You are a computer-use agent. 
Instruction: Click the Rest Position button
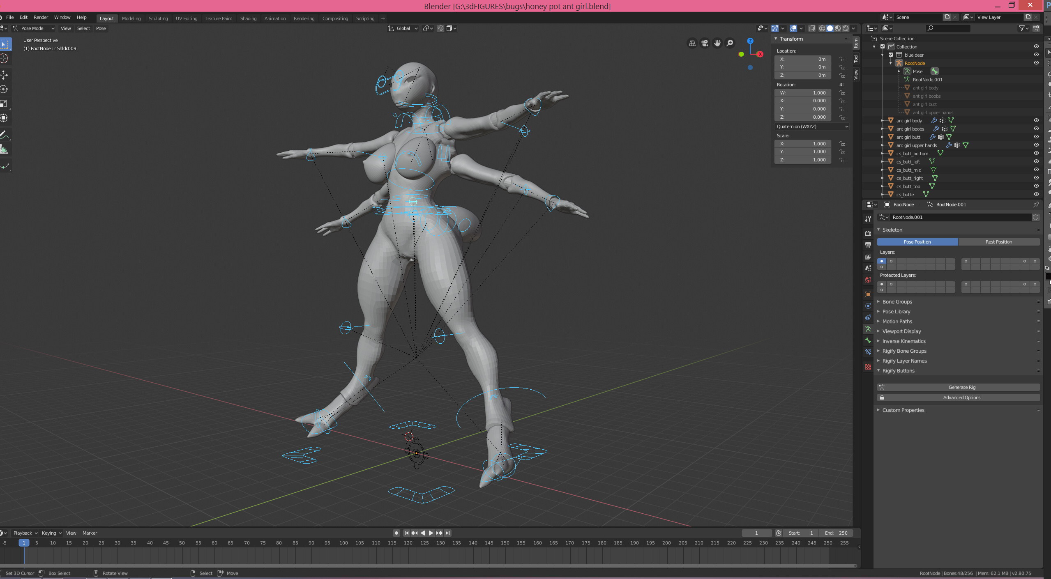[998, 242]
